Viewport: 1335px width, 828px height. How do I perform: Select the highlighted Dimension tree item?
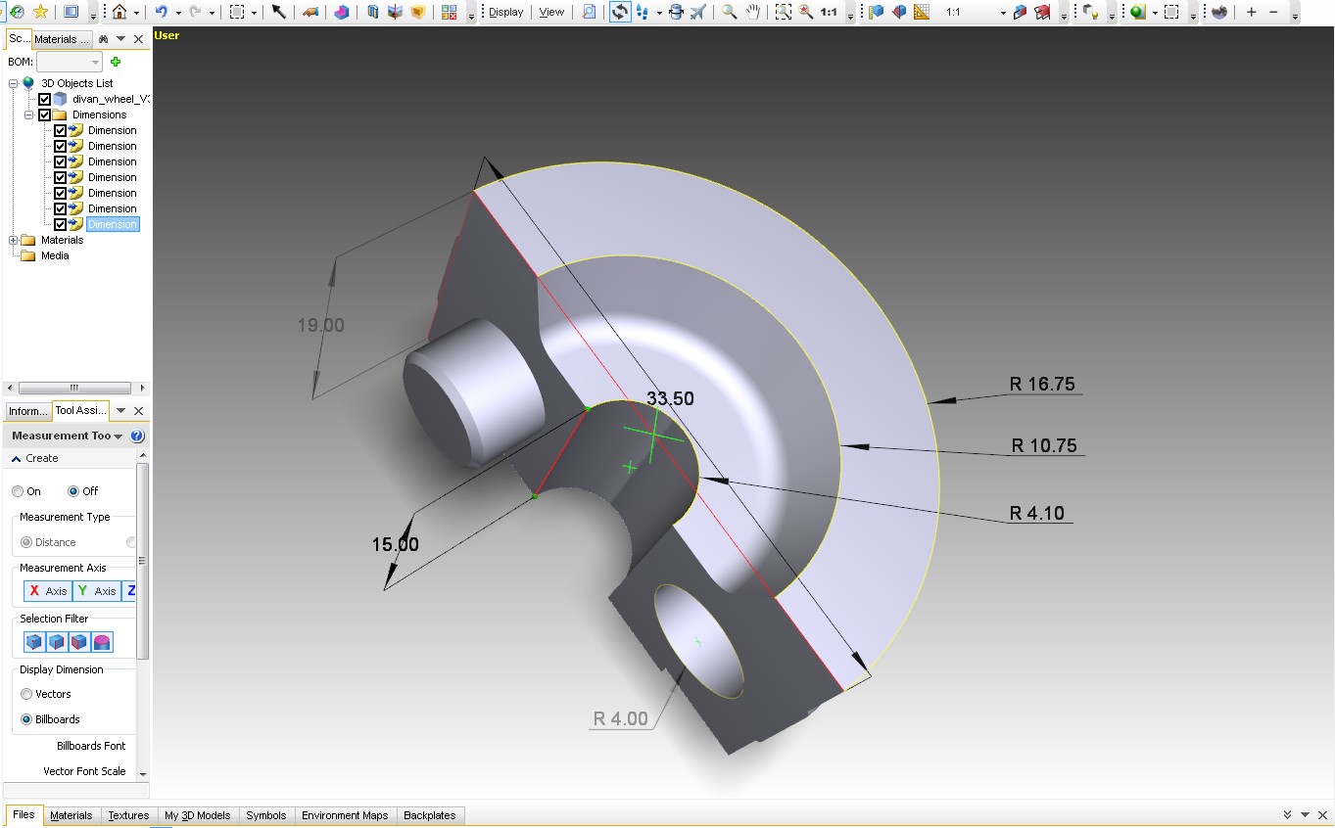[x=113, y=224]
